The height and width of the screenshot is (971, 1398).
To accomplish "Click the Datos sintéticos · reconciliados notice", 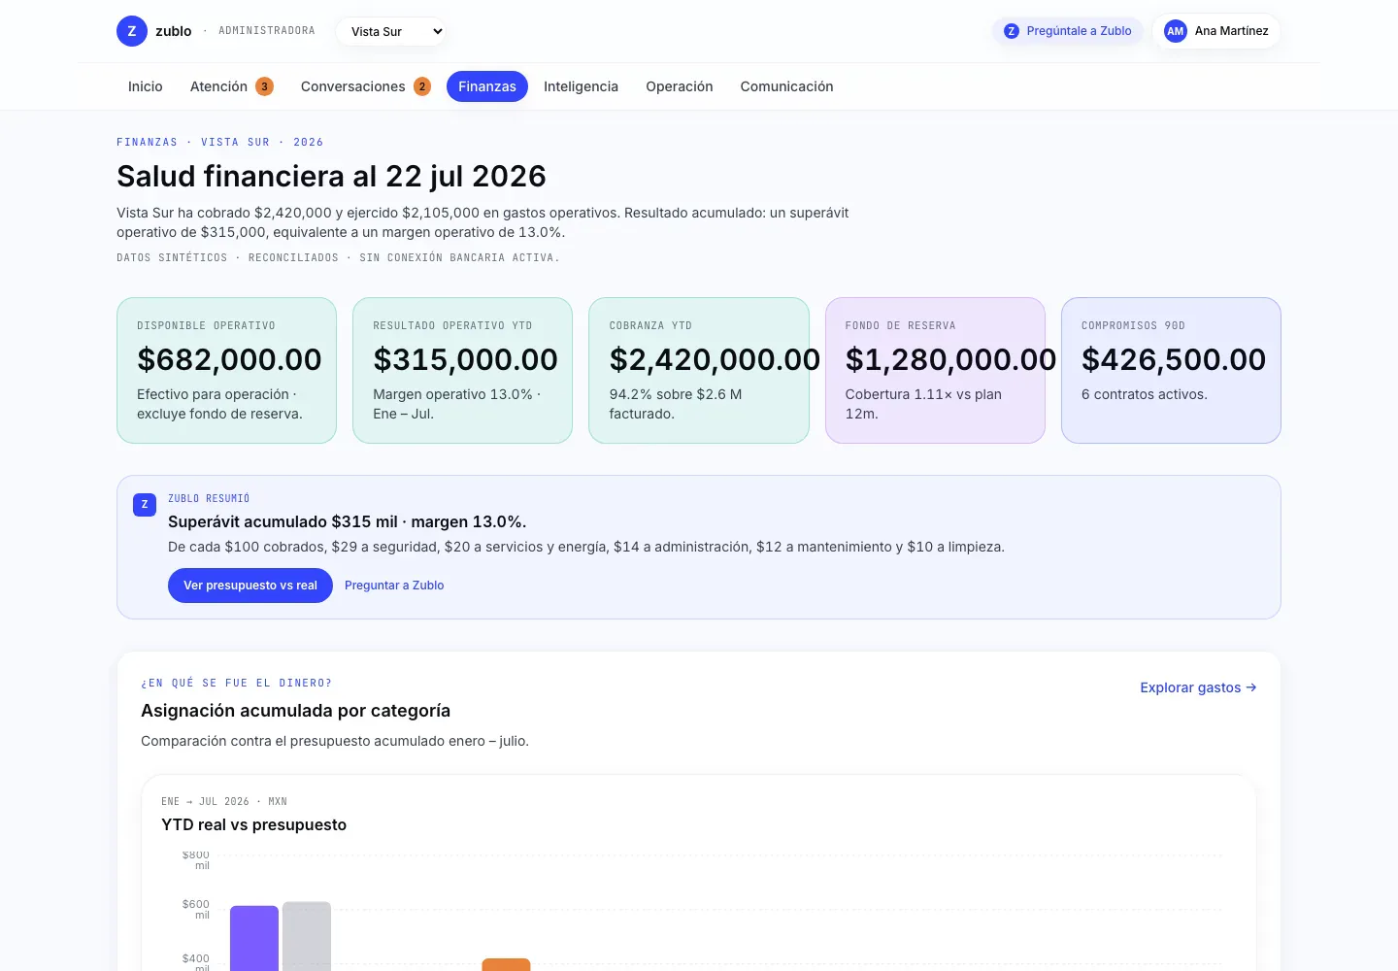I will click(338, 257).
